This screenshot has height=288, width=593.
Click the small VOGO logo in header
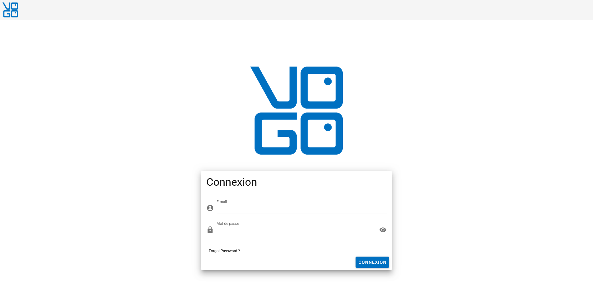pos(11,10)
